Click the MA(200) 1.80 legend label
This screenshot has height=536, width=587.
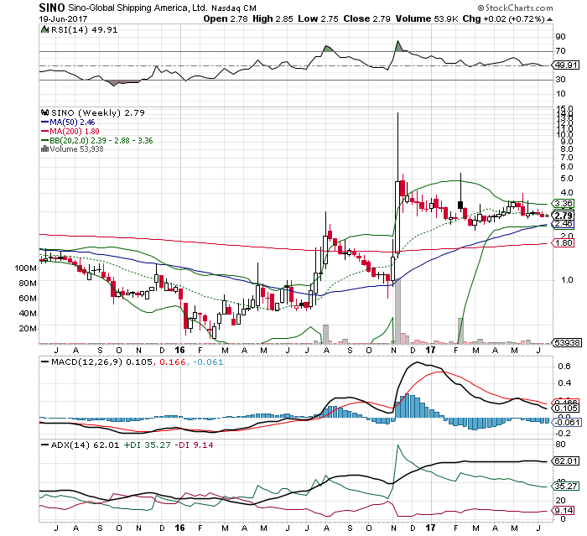pos(75,132)
